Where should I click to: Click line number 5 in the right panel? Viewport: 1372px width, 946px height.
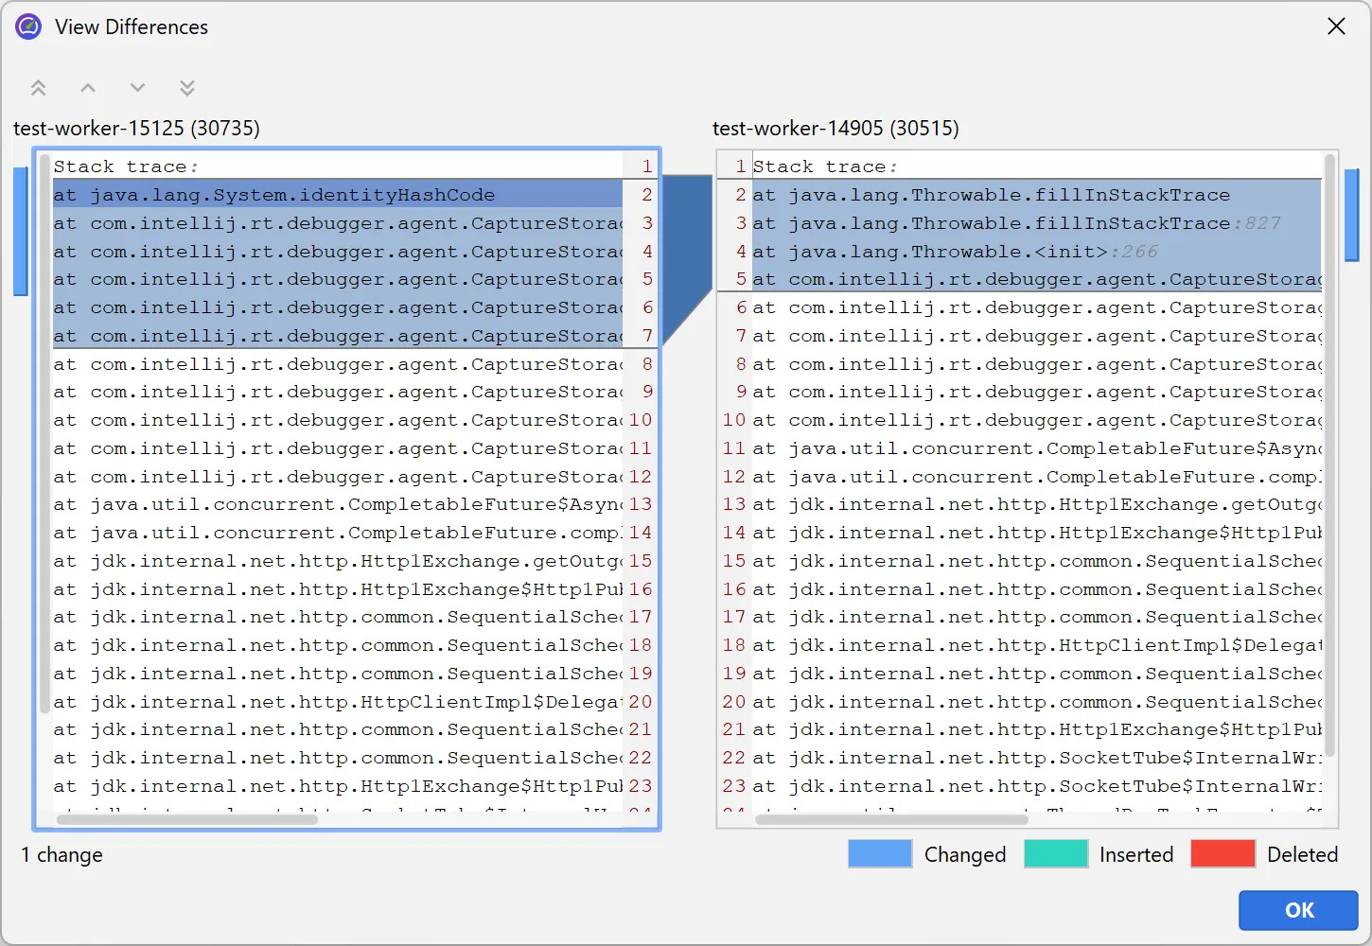coord(739,279)
